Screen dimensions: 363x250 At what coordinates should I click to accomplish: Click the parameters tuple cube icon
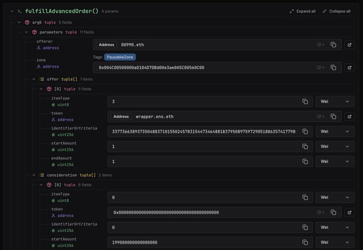click(35, 32)
